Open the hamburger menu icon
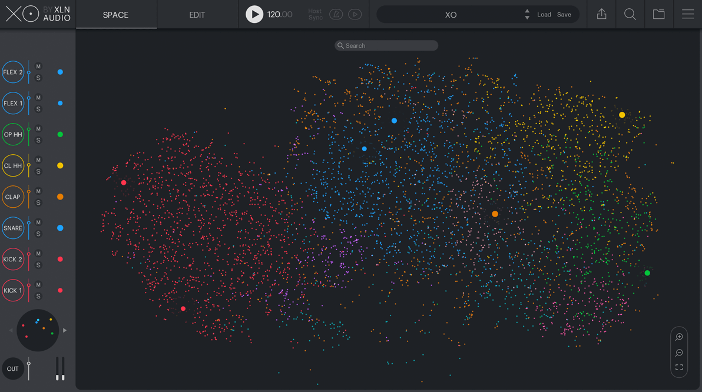The height and width of the screenshot is (392, 702). click(x=688, y=14)
